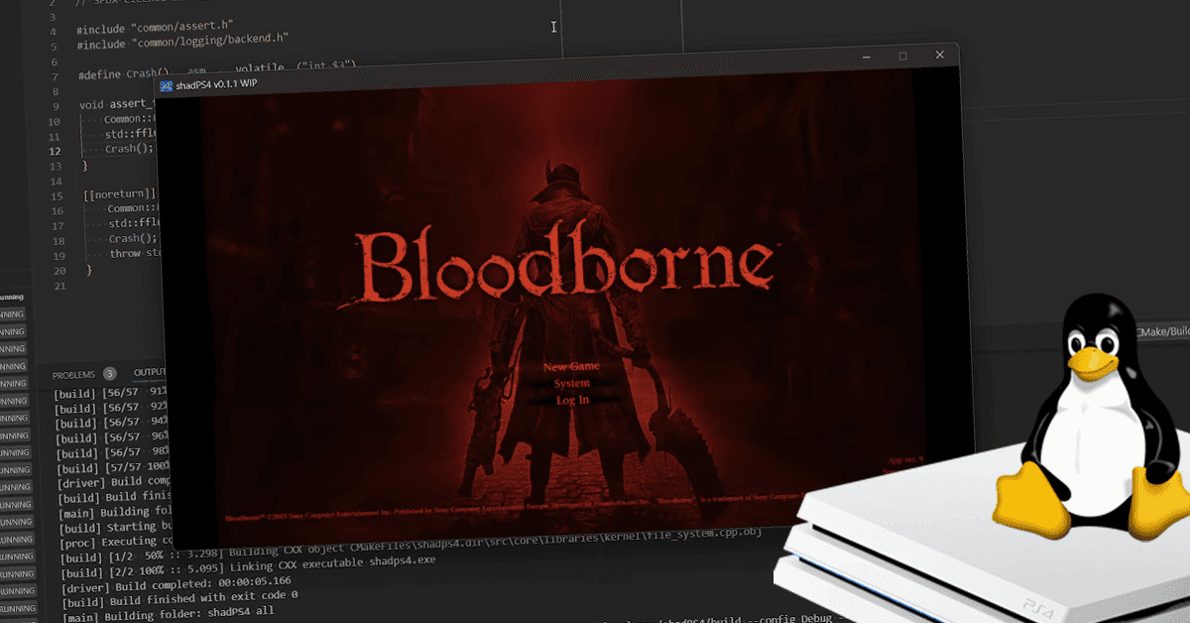Click the CMake/Build status item on the right
Screen dimensions: 1190x623
1162,330
